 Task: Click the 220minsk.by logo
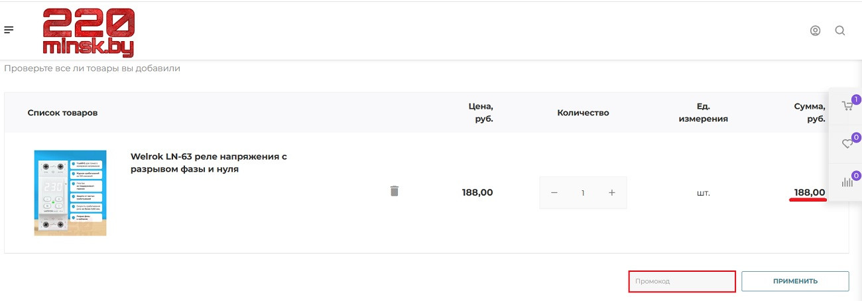click(88, 32)
